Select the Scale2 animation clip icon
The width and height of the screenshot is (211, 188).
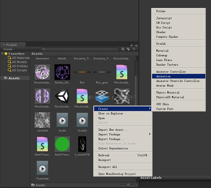pos(82,120)
